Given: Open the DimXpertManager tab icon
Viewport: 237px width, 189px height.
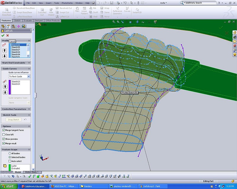Looking at the screenshot, I should tap(18, 26).
